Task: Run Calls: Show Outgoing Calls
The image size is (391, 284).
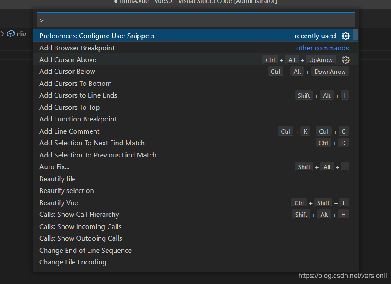Action: (196, 238)
